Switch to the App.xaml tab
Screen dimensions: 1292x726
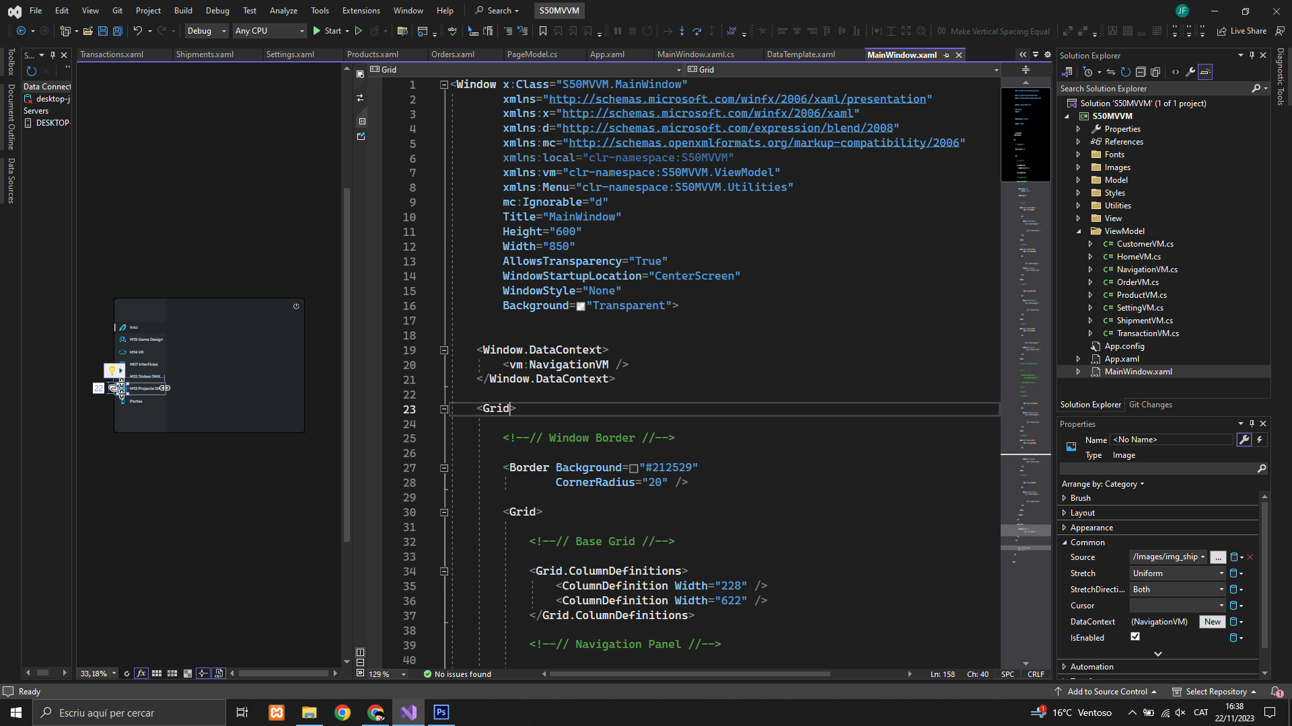[607, 54]
